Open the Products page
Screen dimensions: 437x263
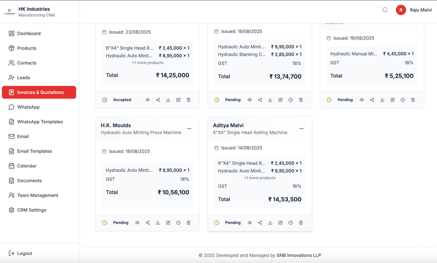coord(39,48)
